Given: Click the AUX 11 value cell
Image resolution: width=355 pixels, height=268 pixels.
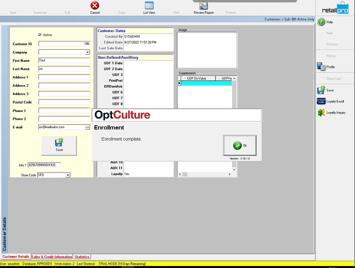Looking at the screenshot, I should click(x=148, y=168).
